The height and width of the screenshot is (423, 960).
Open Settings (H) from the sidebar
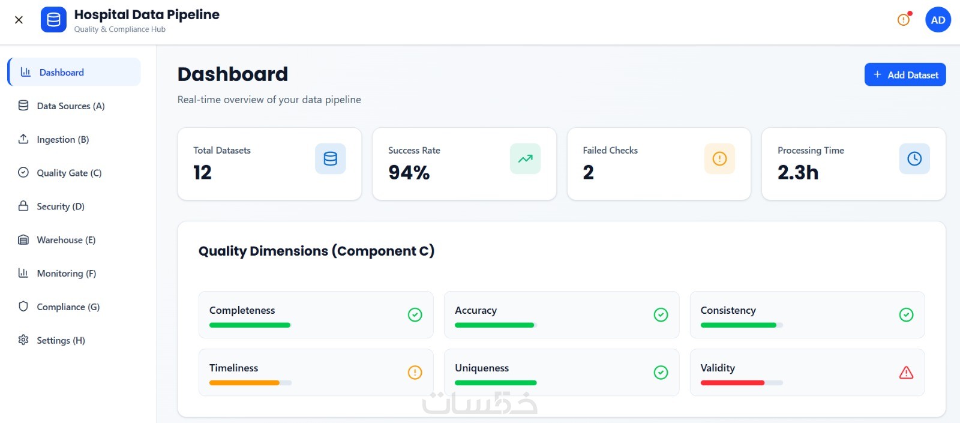61,340
